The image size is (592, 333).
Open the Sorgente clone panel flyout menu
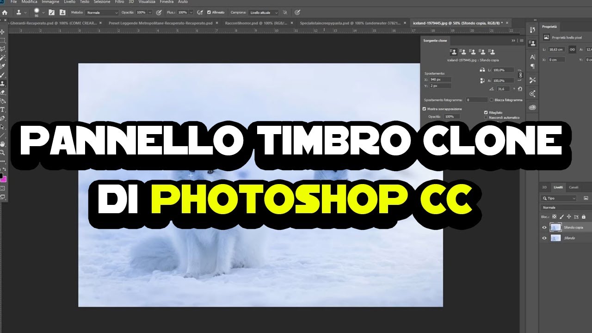click(x=522, y=41)
